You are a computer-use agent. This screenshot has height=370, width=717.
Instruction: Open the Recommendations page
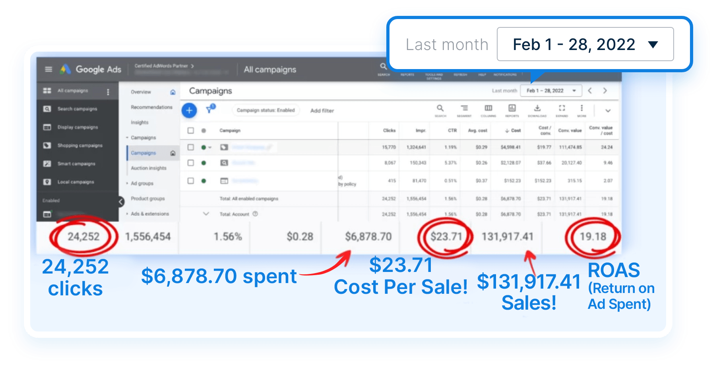point(151,107)
